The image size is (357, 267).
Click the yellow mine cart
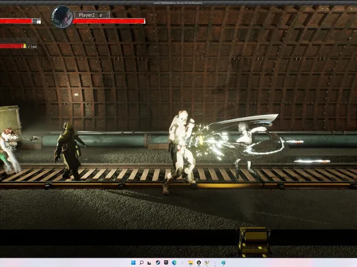254,242
